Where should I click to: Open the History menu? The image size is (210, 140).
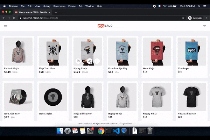(47, 6)
